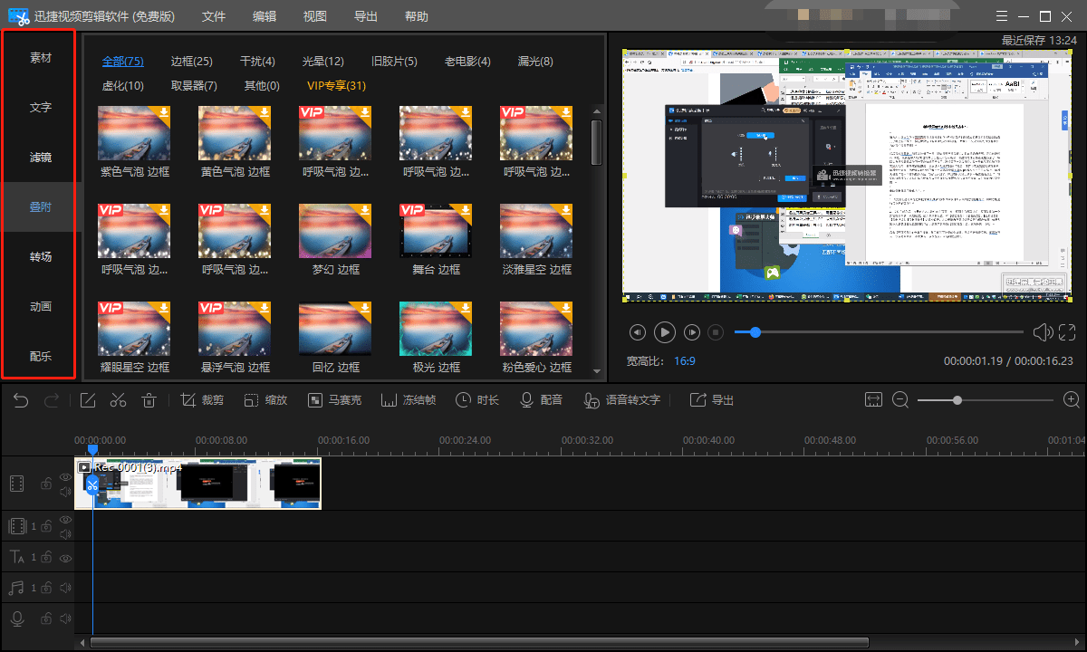This screenshot has height=652, width=1087.
Task: Mute the voiceover microphone track
Action: coord(65,619)
